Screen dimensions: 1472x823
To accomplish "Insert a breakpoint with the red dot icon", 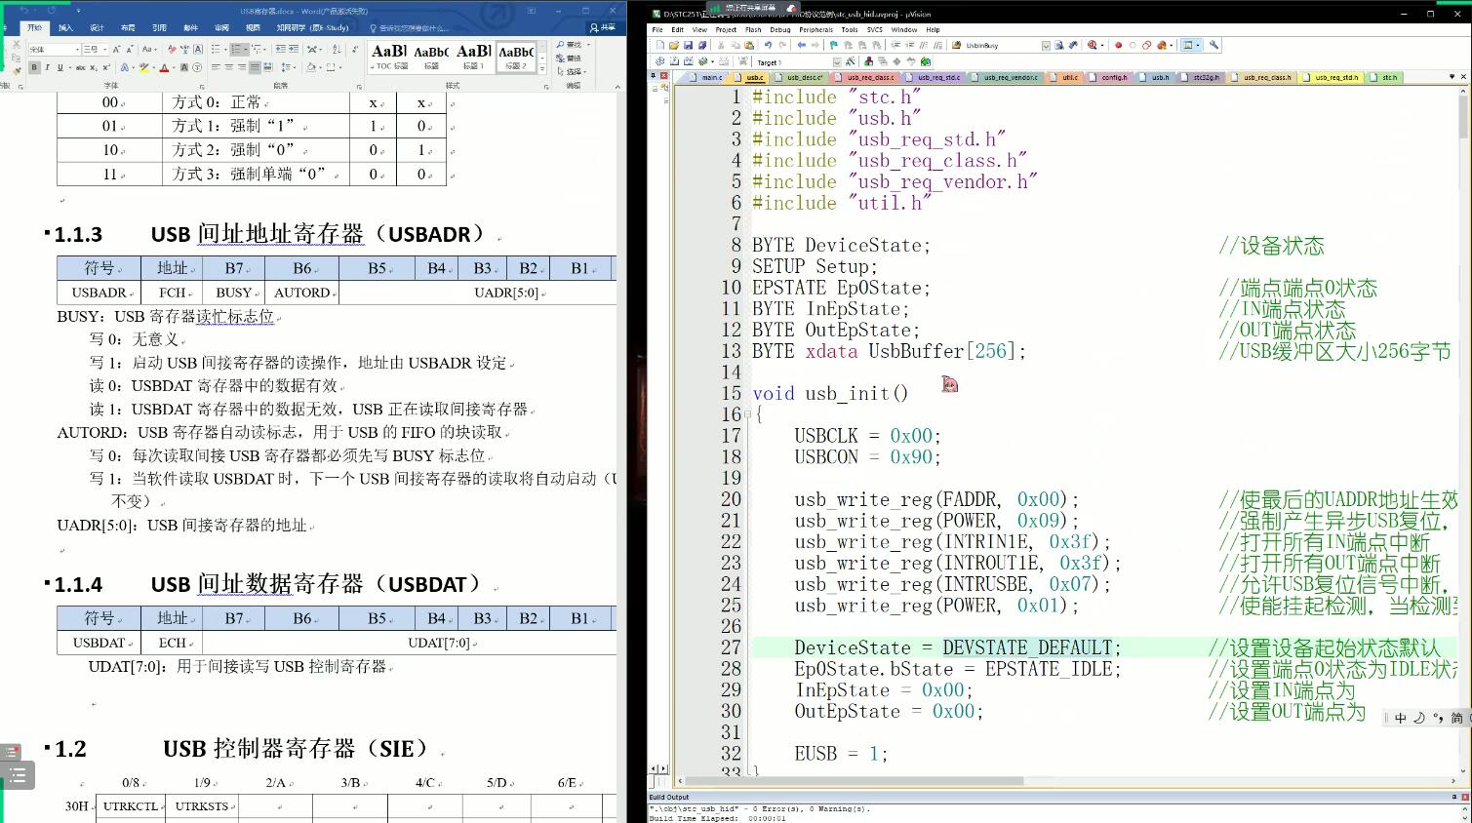I will tap(1118, 46).
